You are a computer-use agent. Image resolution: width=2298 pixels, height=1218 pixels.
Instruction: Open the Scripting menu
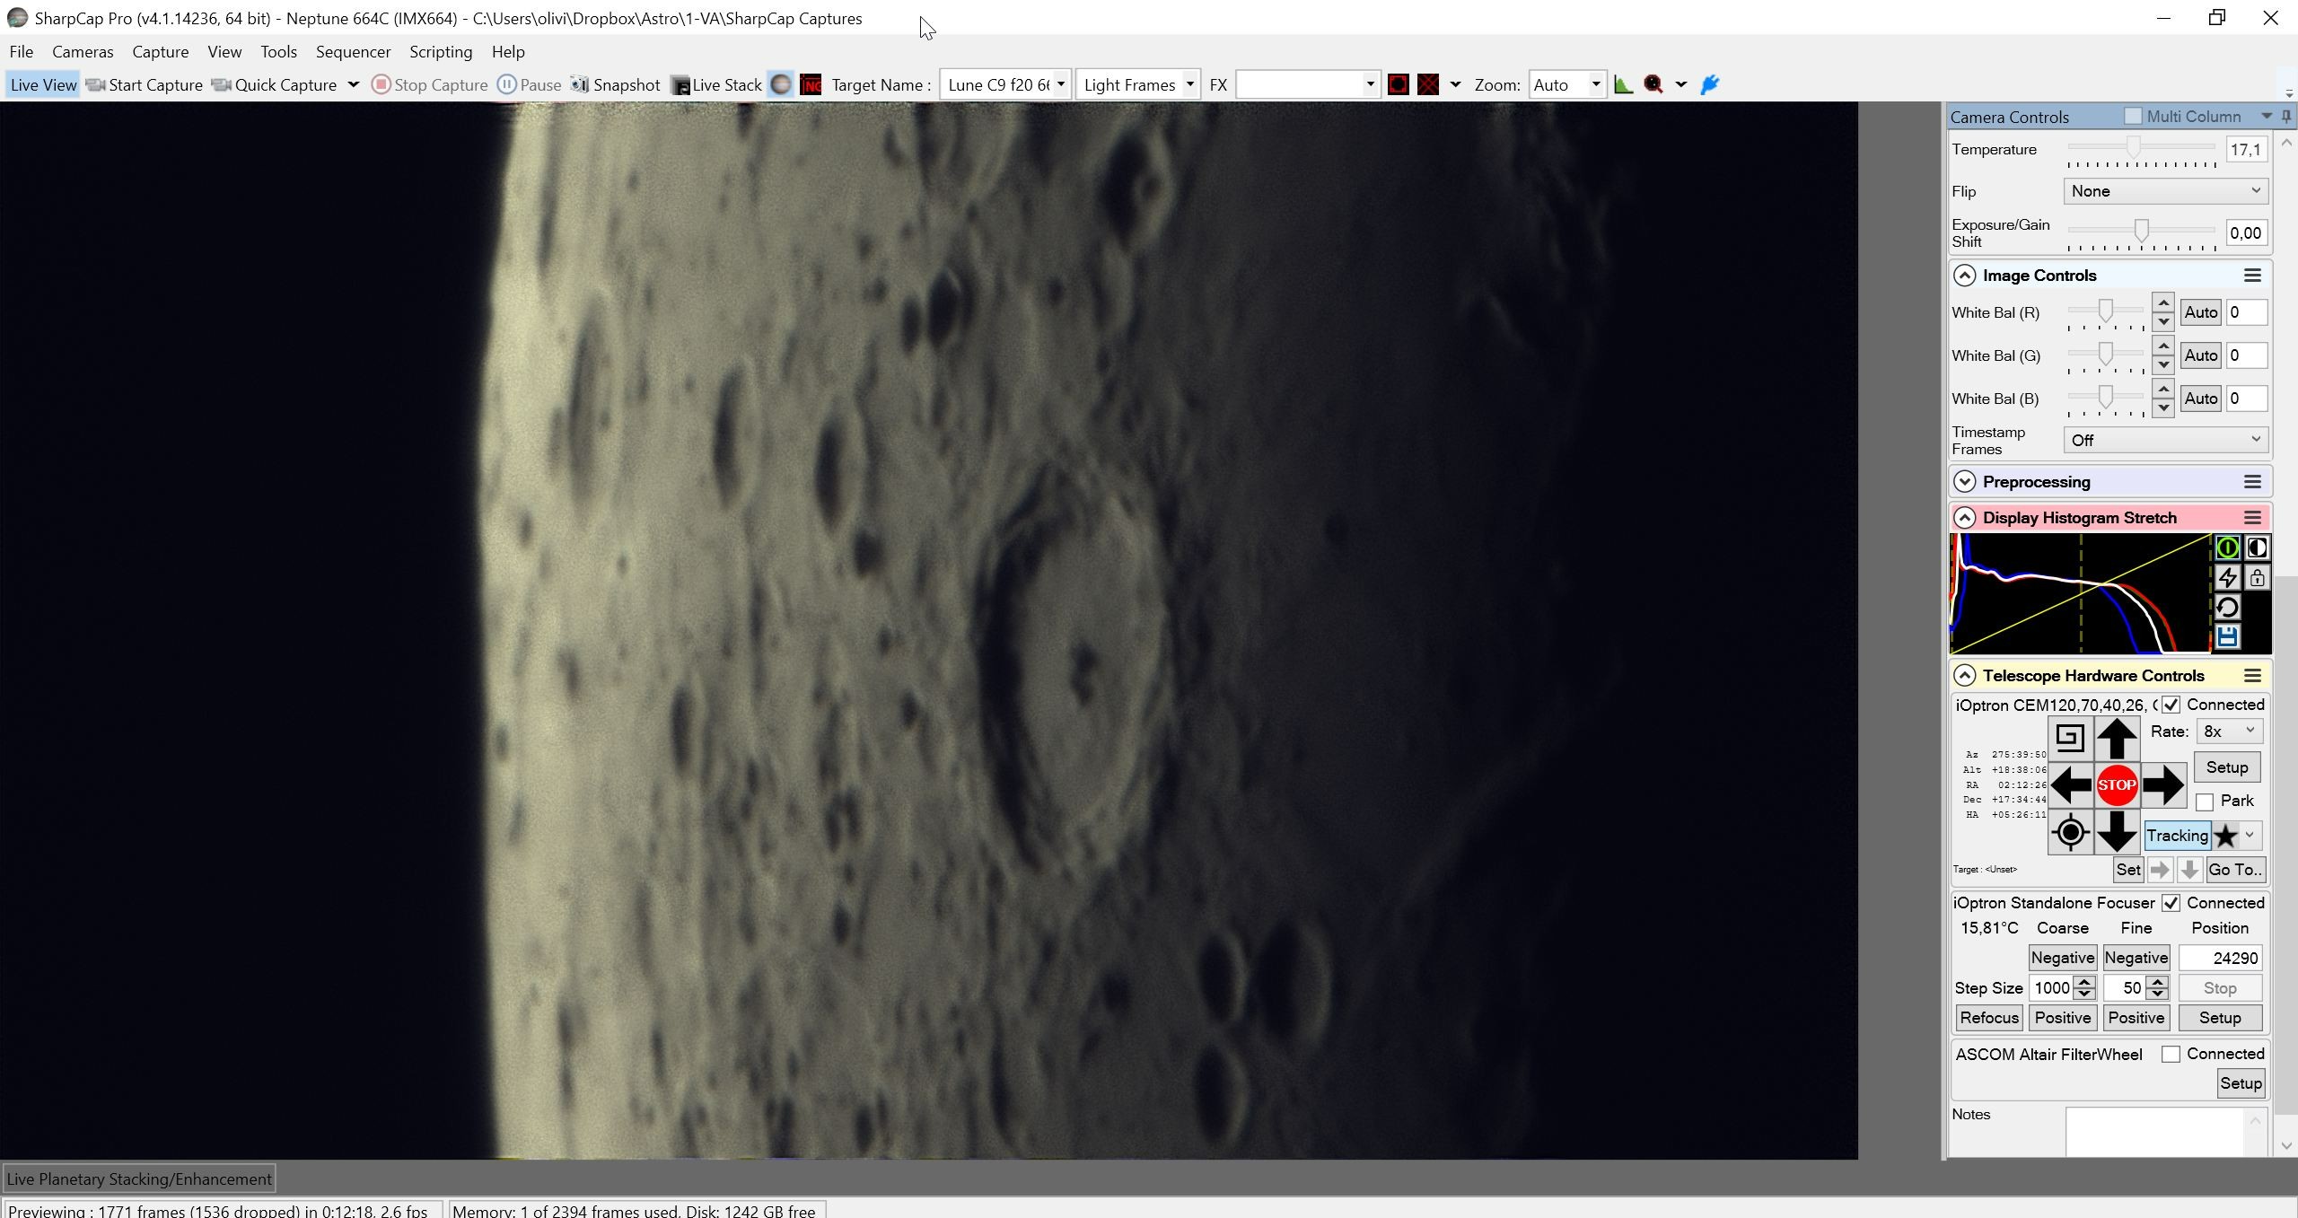coord(441,52)
